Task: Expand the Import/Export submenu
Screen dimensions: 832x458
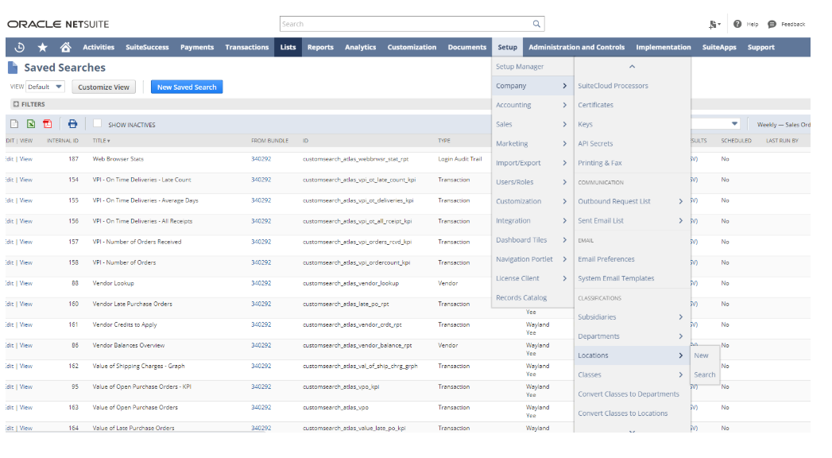Action: pos(532,163)
